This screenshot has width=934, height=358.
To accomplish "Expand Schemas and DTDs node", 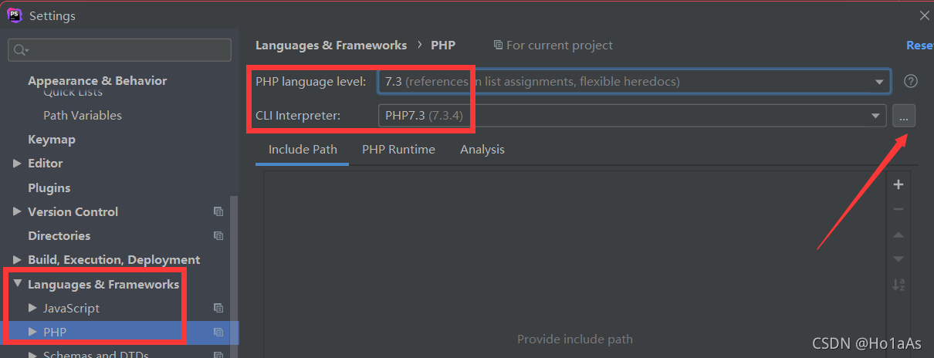I will [32, 355].
